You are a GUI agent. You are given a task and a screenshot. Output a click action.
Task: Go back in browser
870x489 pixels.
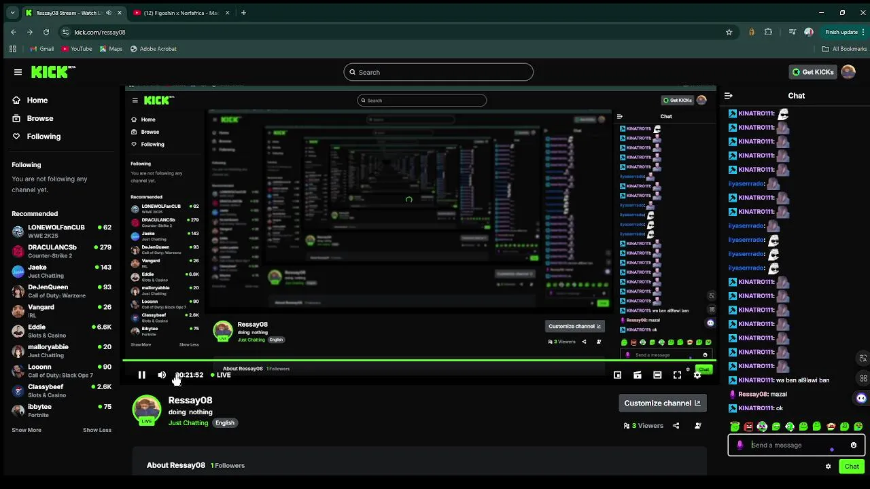click(x=14, y=32)
